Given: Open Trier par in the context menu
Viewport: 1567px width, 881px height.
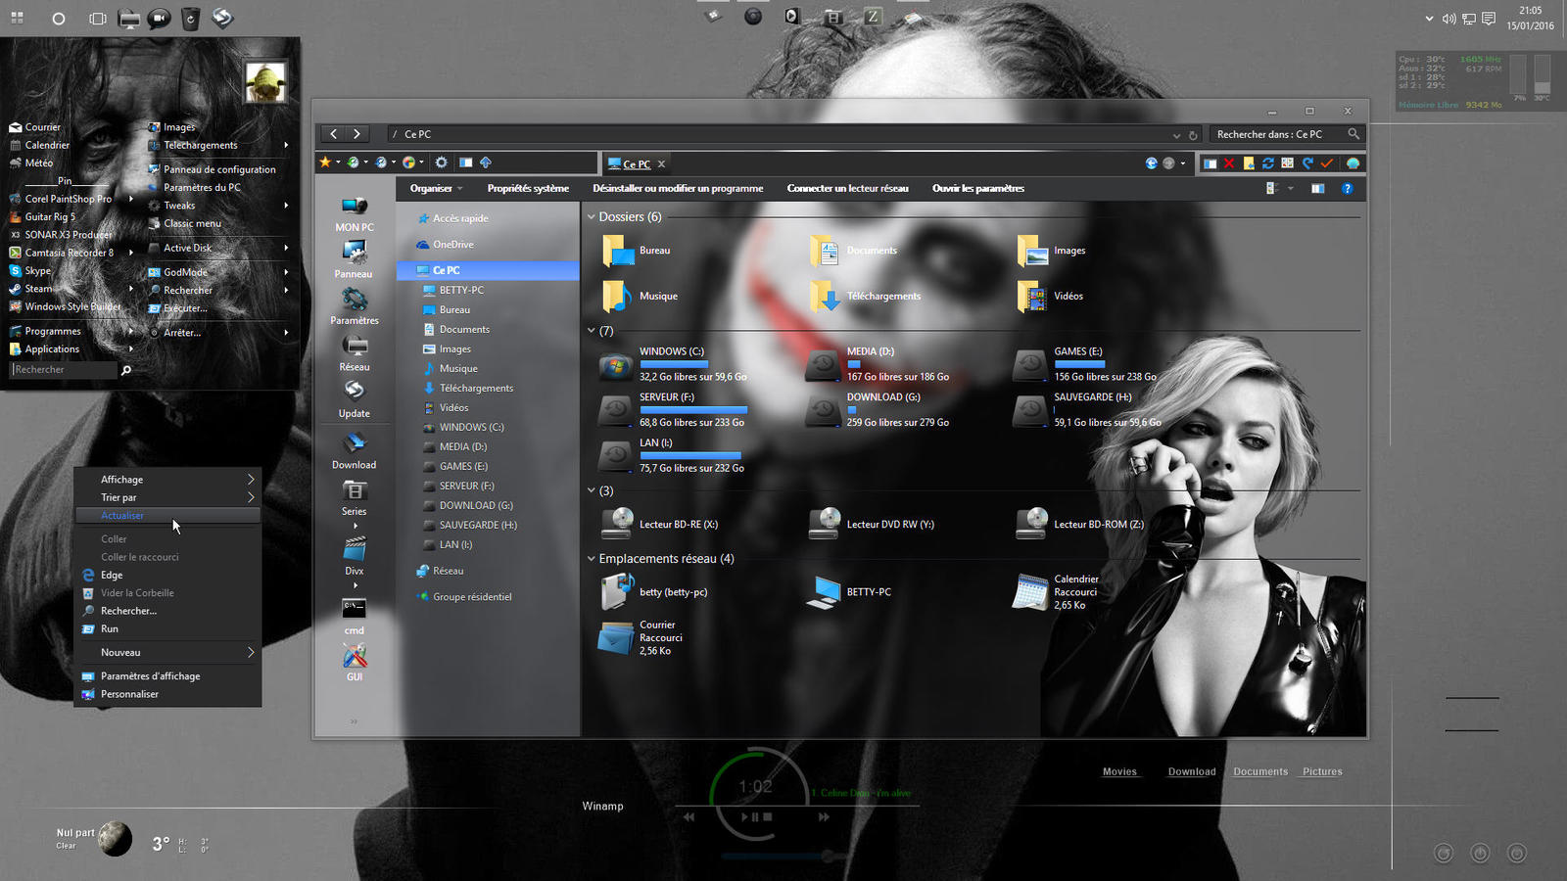Looking at the screenshot, I should 167,497.
